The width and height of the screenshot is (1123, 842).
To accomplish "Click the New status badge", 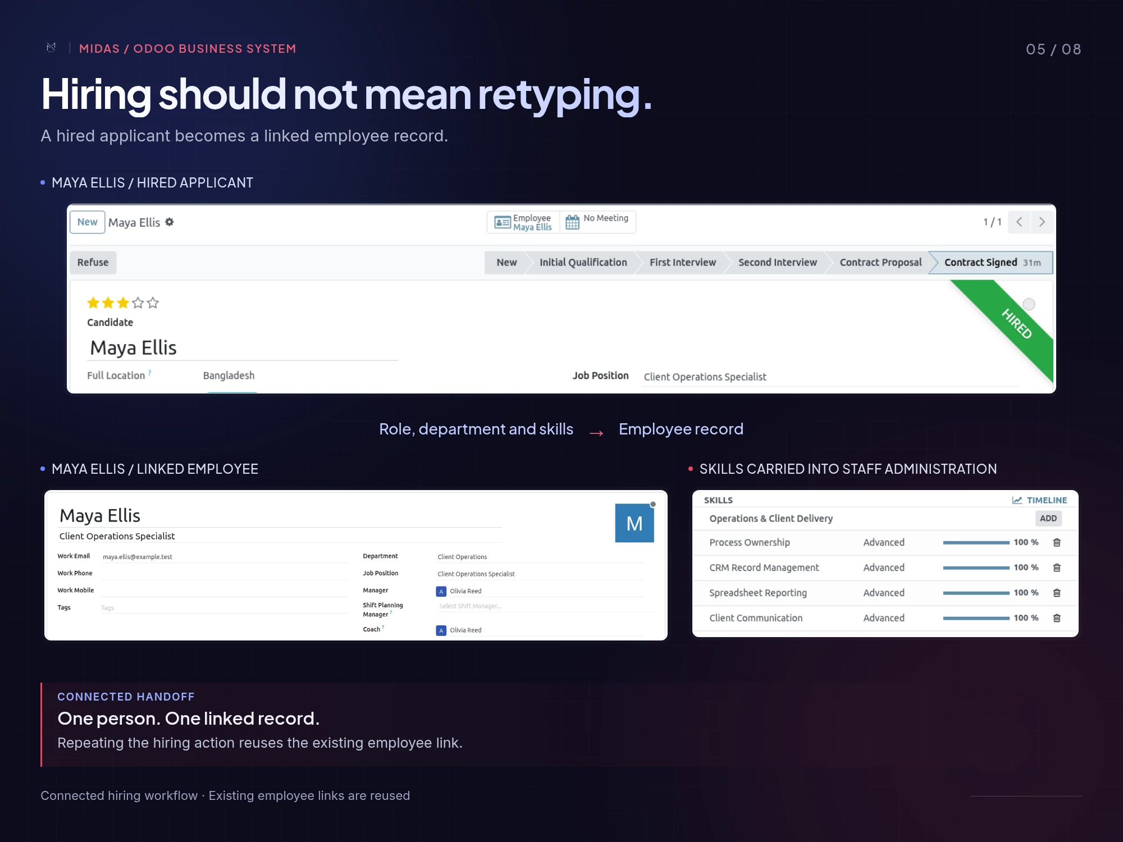I will pyautogui.click(x=87, y=222).
